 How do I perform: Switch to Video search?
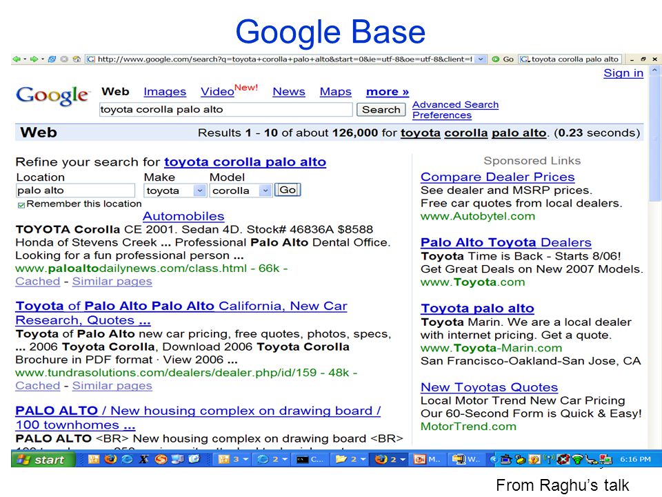217,92
